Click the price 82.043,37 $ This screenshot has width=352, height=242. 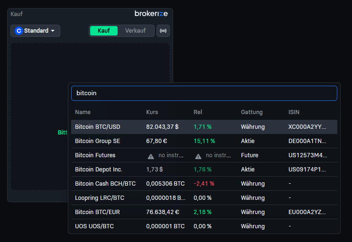162,127
